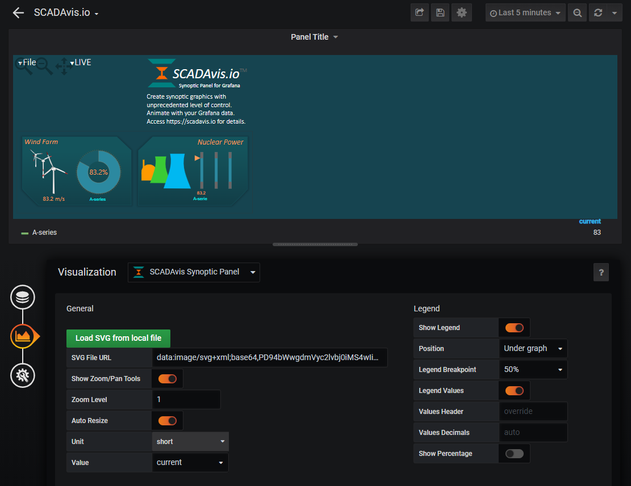Click the share dashboard icon
Viewport: 631px width, 486px height.
[x=419, y=12]
